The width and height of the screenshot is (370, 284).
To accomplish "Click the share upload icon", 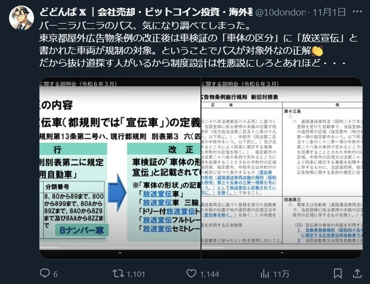I will pos(357,274).
